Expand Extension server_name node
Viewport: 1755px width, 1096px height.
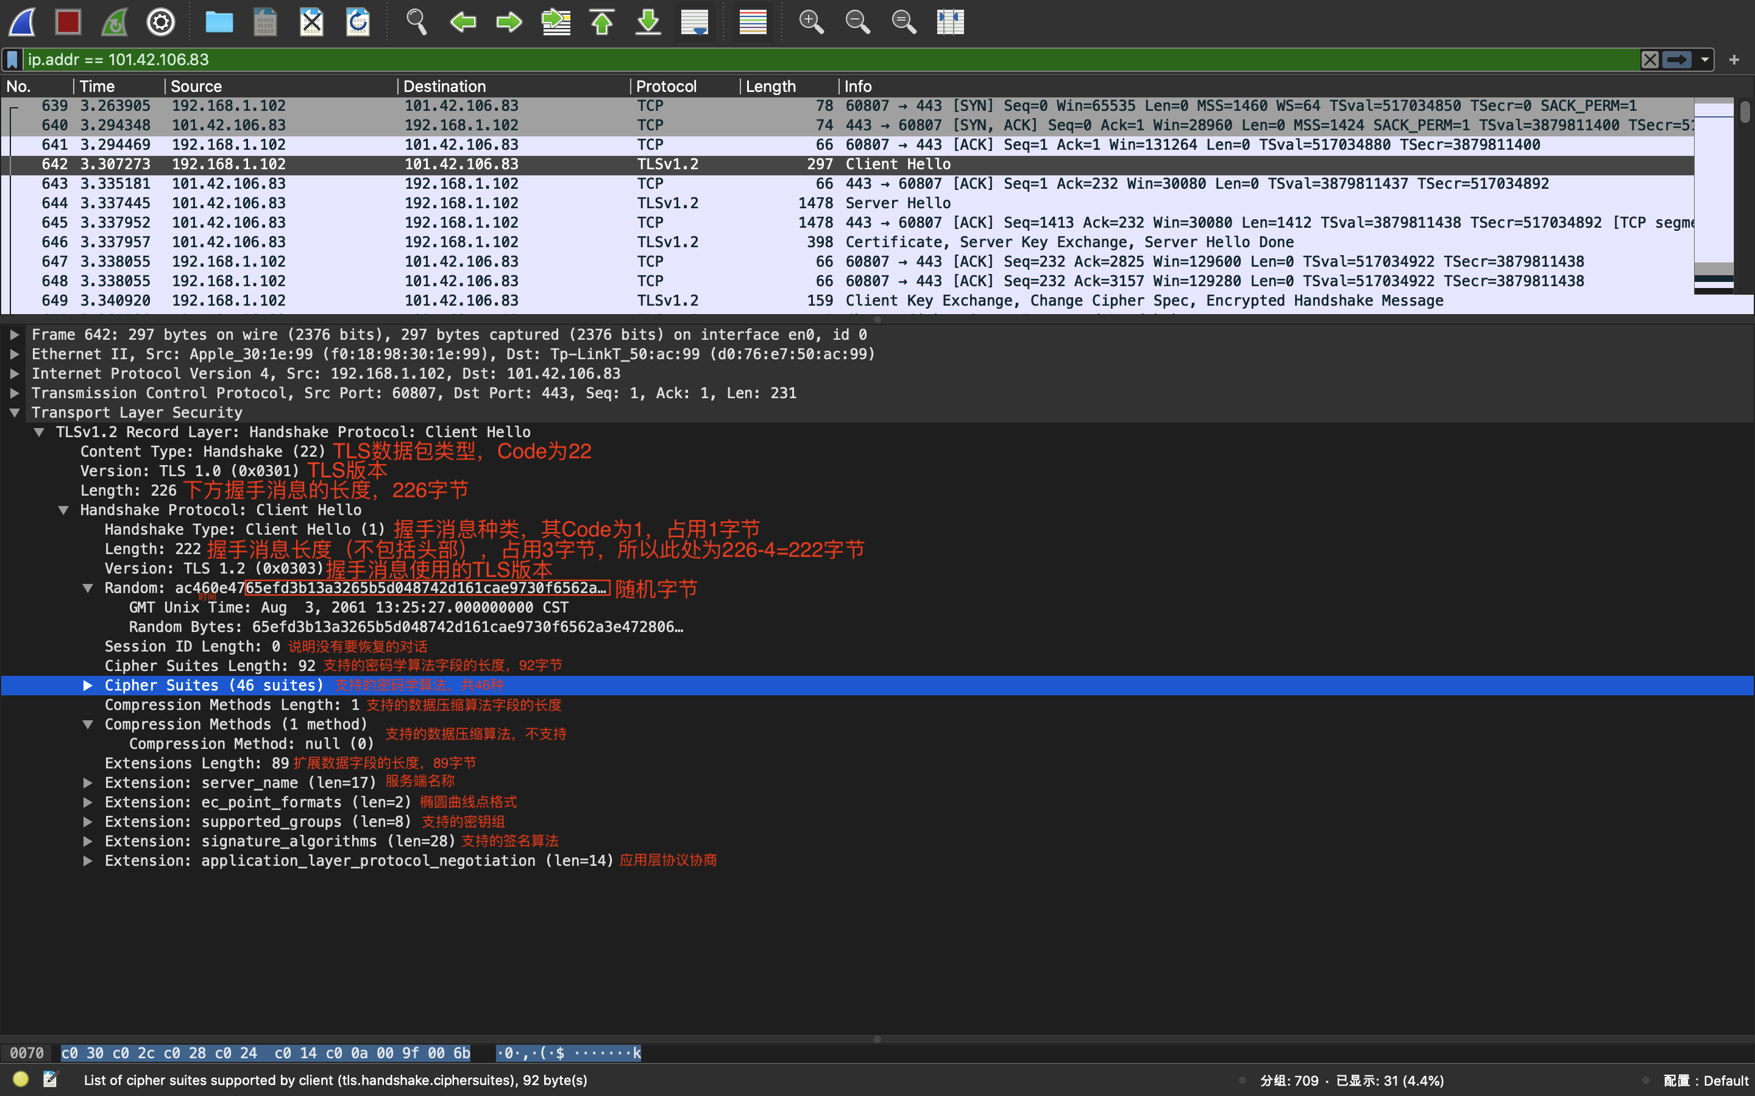[x=88, y=783]
